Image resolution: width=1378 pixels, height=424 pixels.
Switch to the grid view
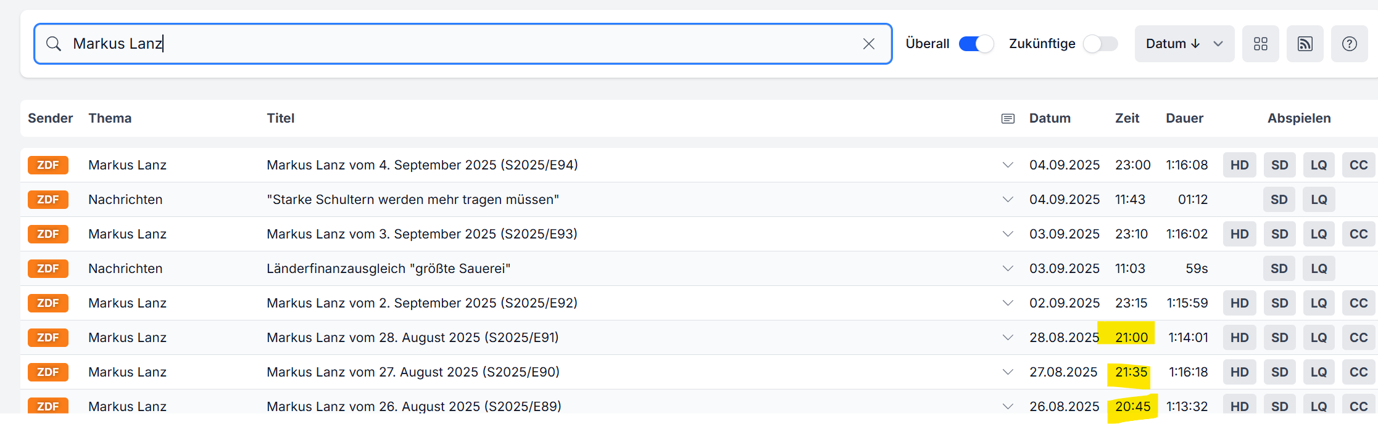(1261, 44)
